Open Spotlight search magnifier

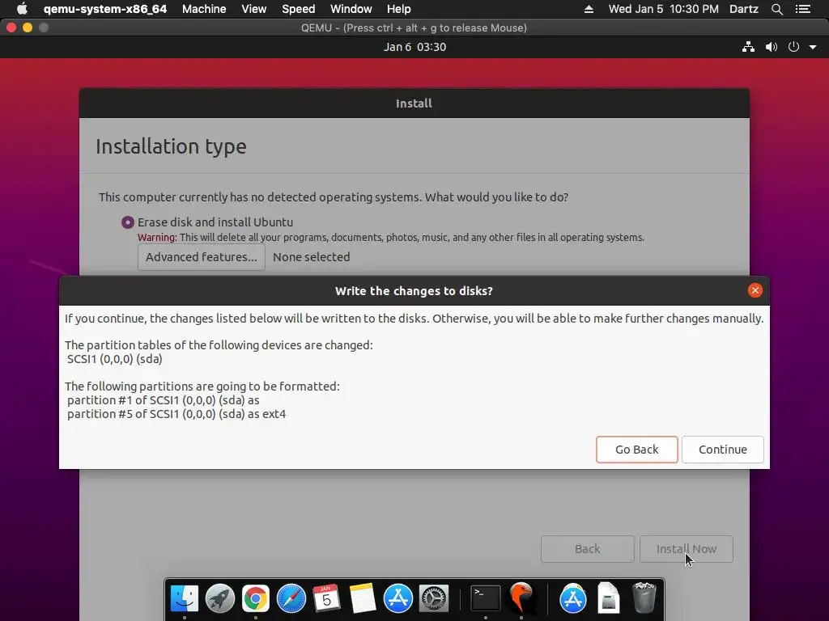[x=776, y=9]
